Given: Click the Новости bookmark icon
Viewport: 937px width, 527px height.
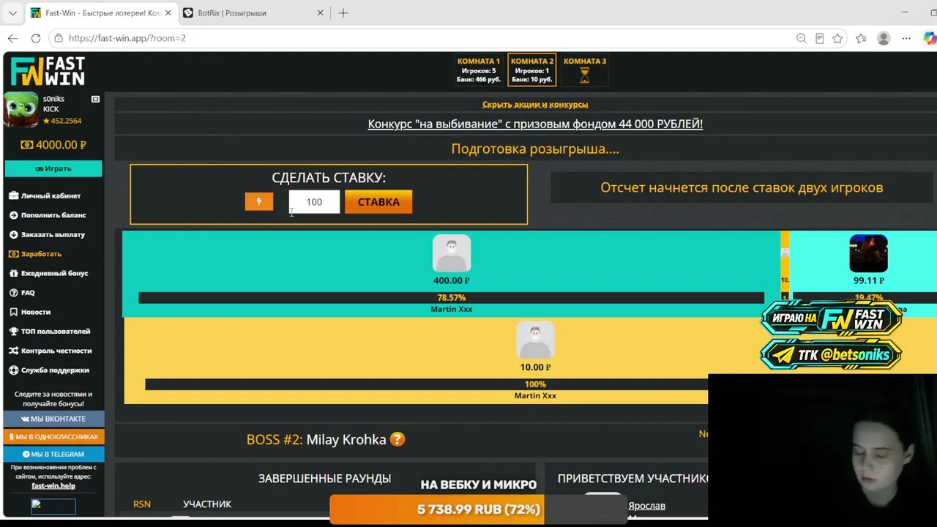Looking at the screenshot, I should tap(14, 312).
